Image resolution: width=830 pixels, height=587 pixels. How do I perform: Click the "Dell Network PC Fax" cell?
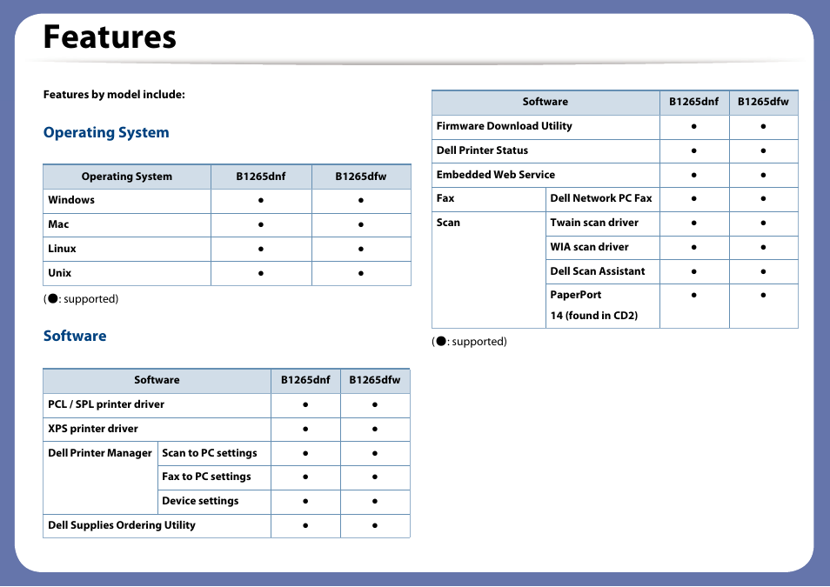click(601, 198)
